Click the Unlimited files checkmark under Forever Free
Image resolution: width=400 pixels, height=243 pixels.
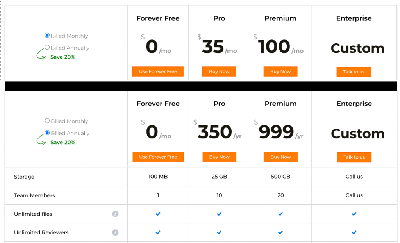(x=158, y=214)
